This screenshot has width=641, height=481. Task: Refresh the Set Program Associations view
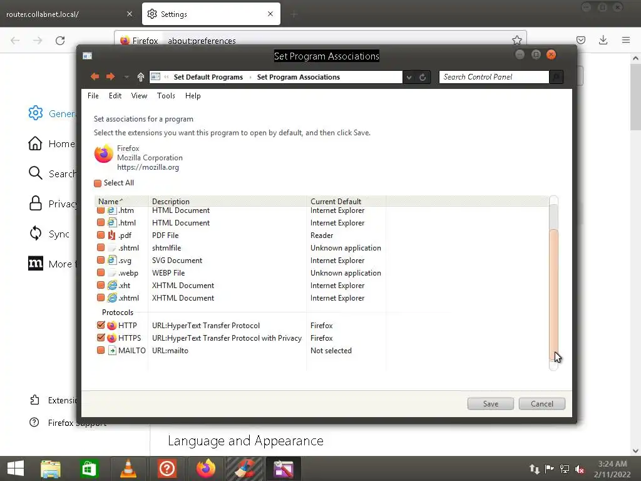coord(423,77)
